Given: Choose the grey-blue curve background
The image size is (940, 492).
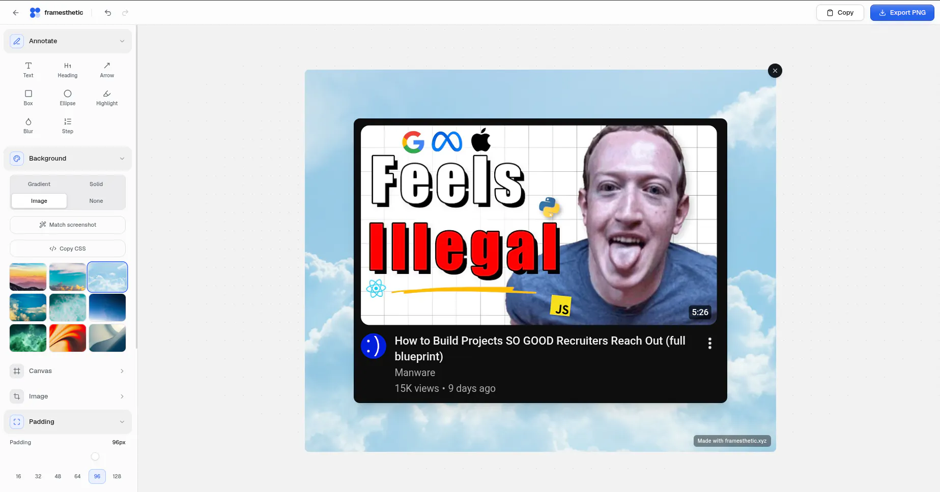Looking at the screenshot, I should click(x=107, y=338).
